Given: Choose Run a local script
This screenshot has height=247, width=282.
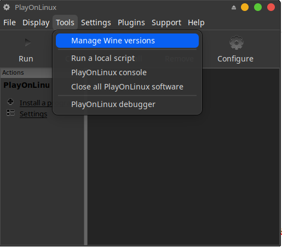Looking at the screenshot, I should coord(127,58).
